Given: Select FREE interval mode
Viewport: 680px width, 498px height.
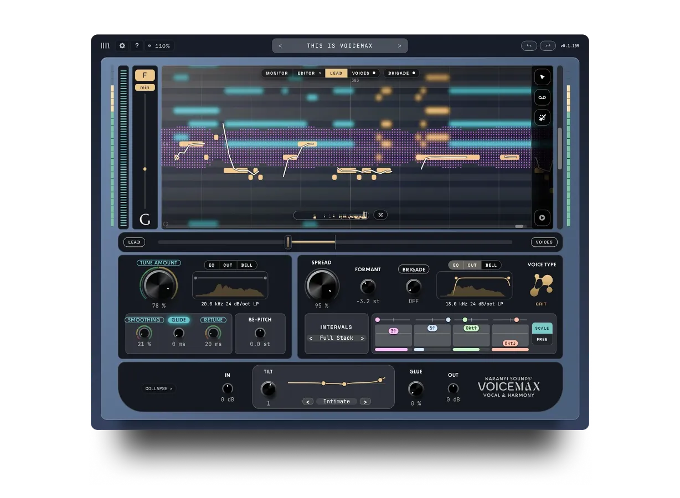Looking at the screenshot, I should click(x=542, y=340).
